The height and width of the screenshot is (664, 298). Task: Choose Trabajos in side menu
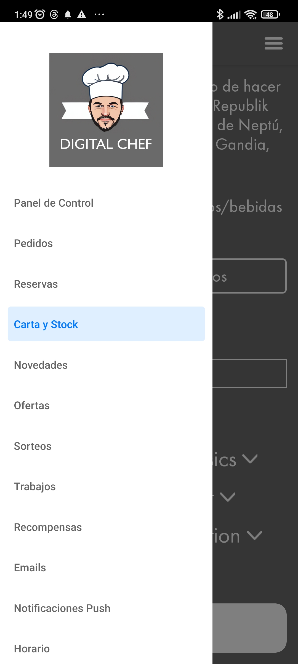(x=35, y=487)
